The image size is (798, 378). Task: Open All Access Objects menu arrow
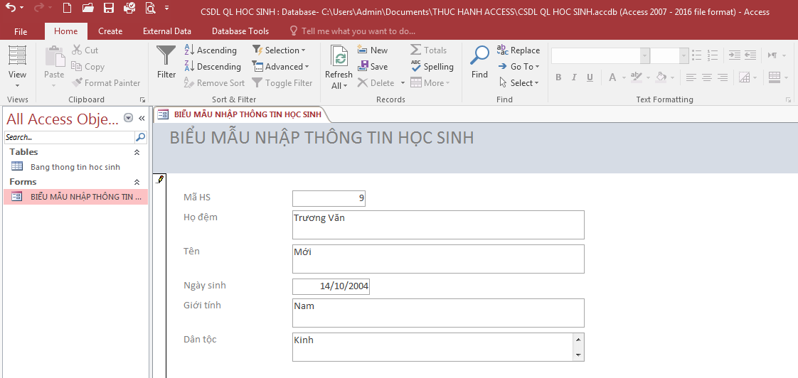(x=128, y=118)
